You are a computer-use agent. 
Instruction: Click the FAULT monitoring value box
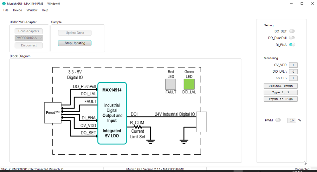coord(293,78)
